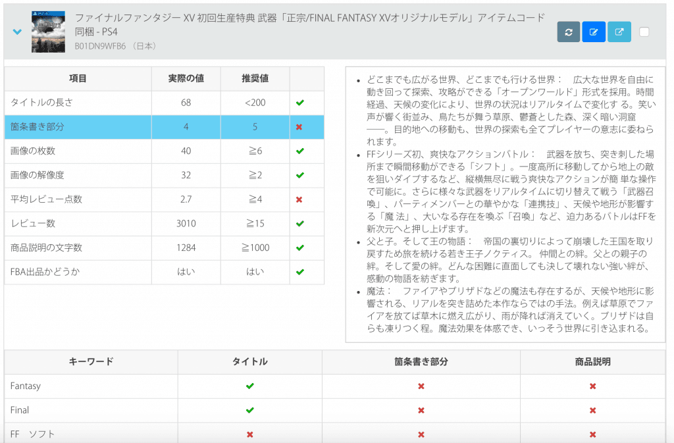Click the recommended value <200
The height and width of the screenshot is (443, 674).
click(x=255, y=103)
